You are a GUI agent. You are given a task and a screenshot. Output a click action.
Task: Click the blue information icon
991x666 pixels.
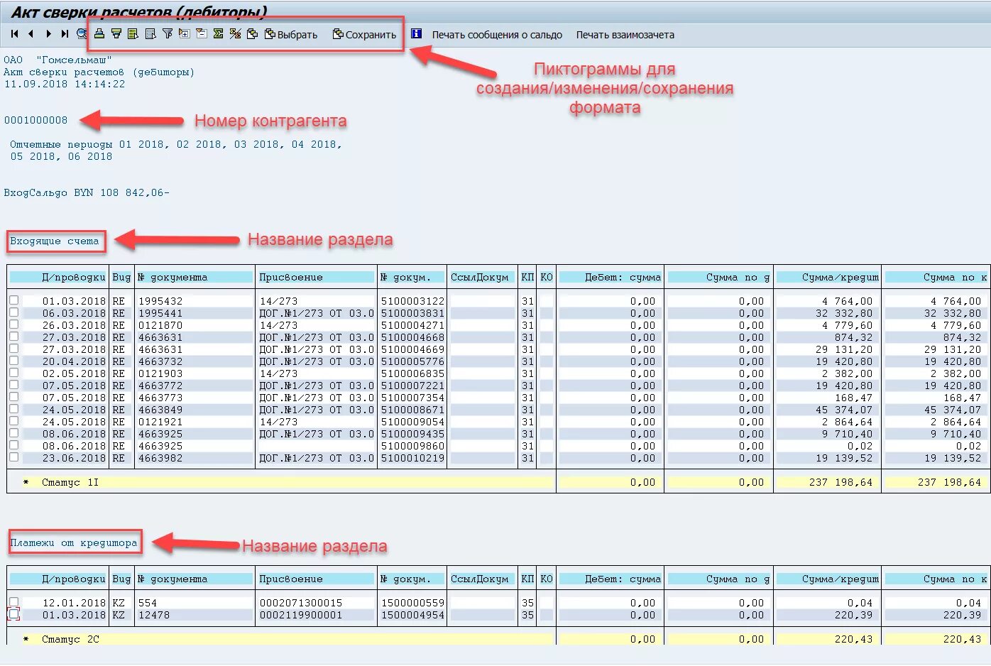coord(416,33)
